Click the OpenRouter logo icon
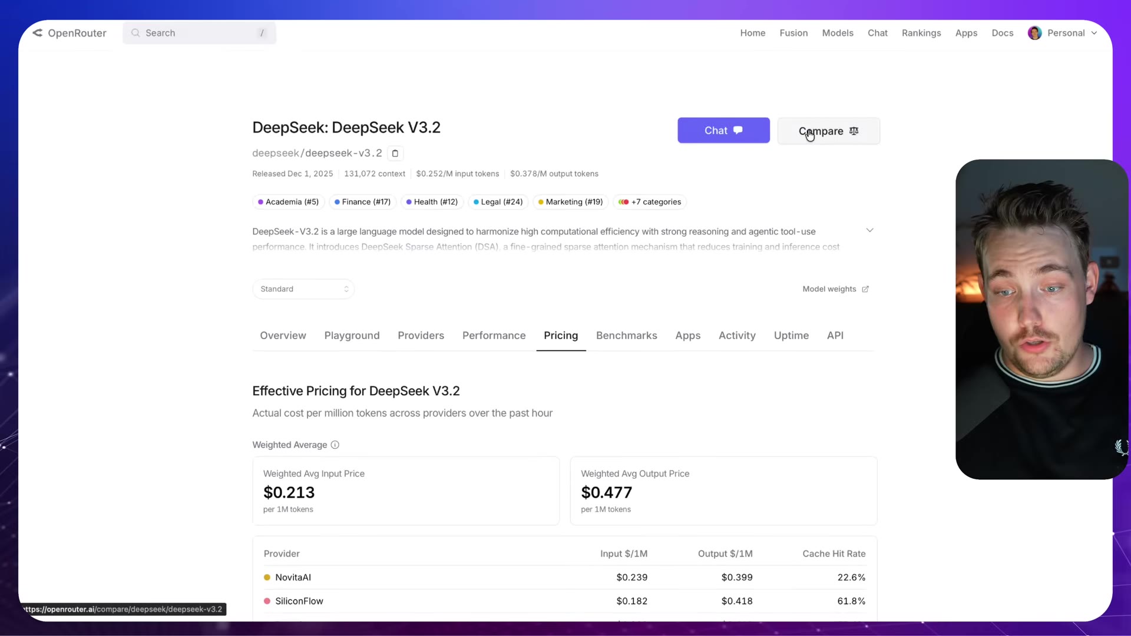The image size is (1131, 636). click(x=38, y=33)
